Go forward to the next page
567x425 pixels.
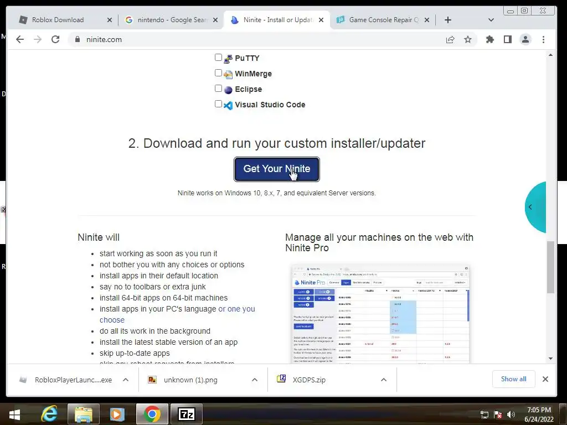pyautogui.click(x=38, y=39)
